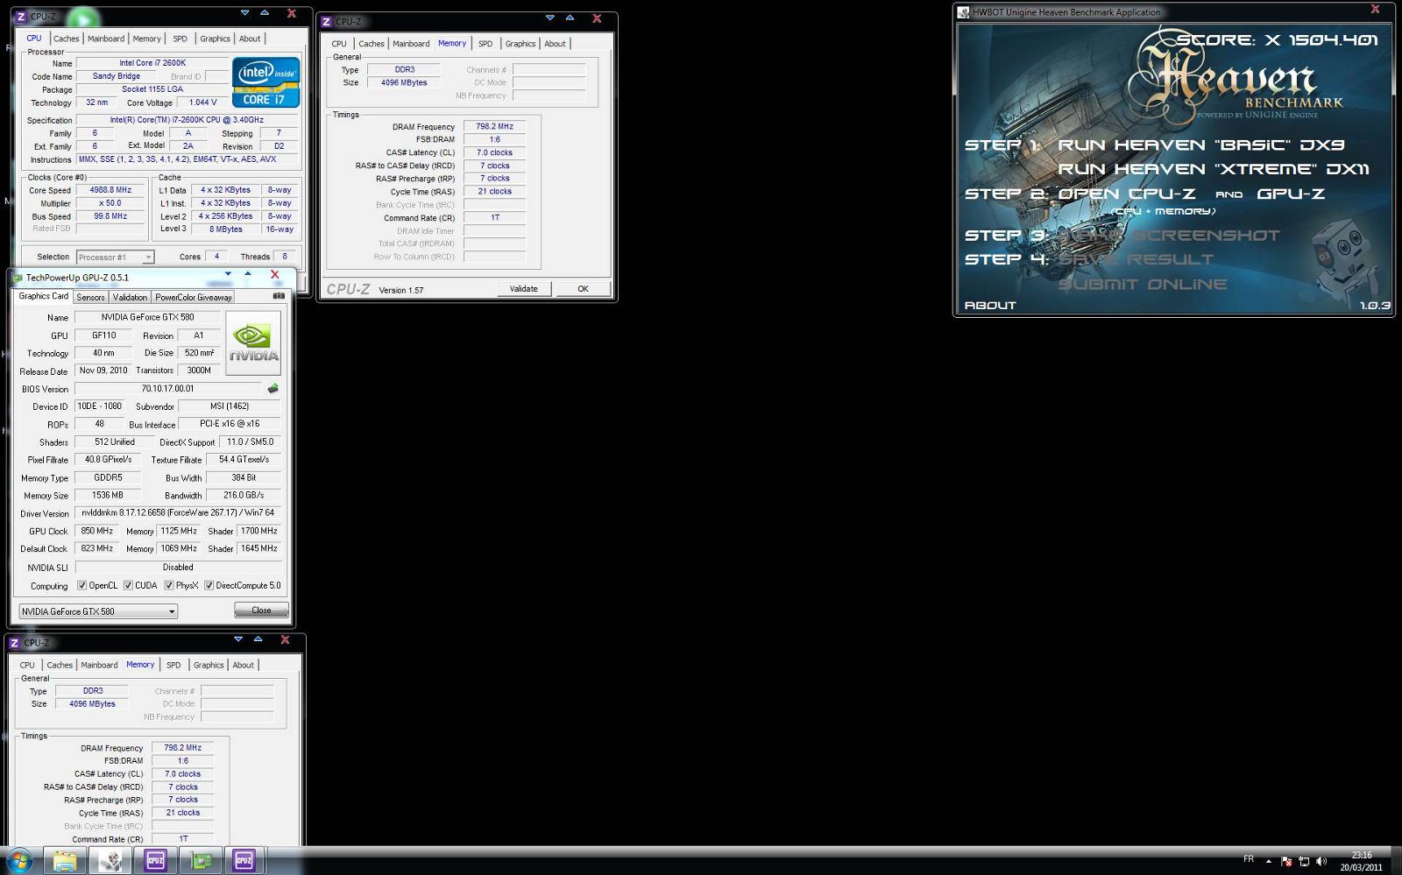This screenshot has width=1402, height=875.
Task: Toggle the OpenCL checkbox in GPU-Z
Action: (82, 585)
